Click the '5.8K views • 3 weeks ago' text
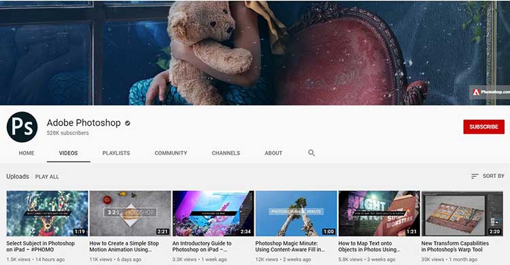The width and height of the screenshot is (510, 265). 367,260
